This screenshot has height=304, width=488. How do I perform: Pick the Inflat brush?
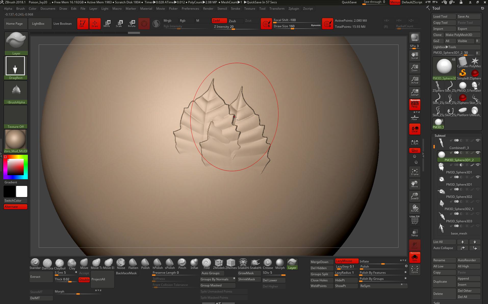click(194, 264)
